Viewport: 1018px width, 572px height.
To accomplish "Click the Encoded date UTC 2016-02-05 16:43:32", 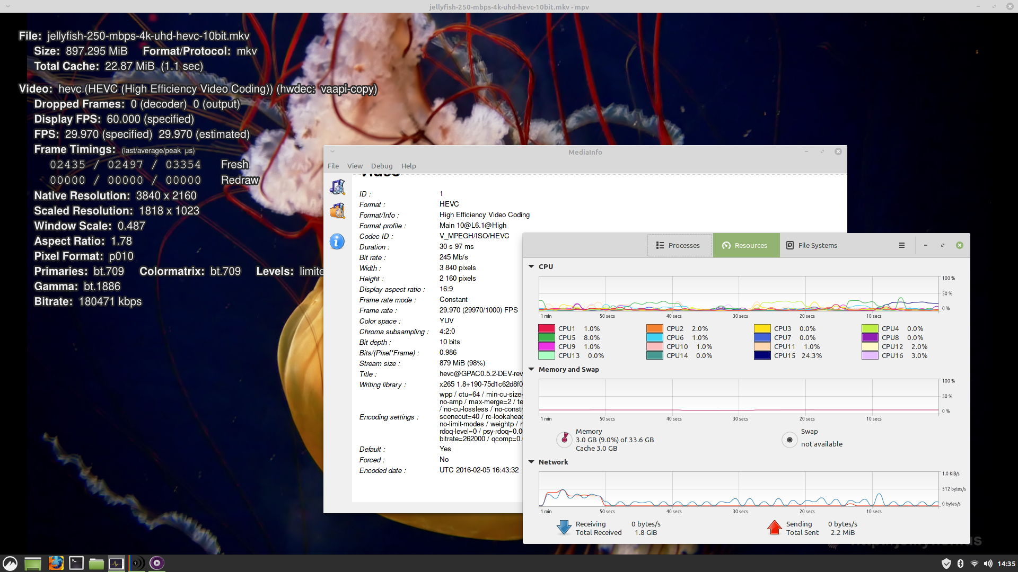I will click(x=479, y=470).
